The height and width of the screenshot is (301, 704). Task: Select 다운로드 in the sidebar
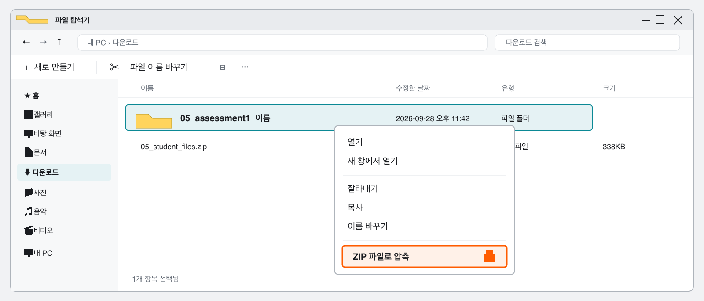pyautogui.click(x=64, y=172)
